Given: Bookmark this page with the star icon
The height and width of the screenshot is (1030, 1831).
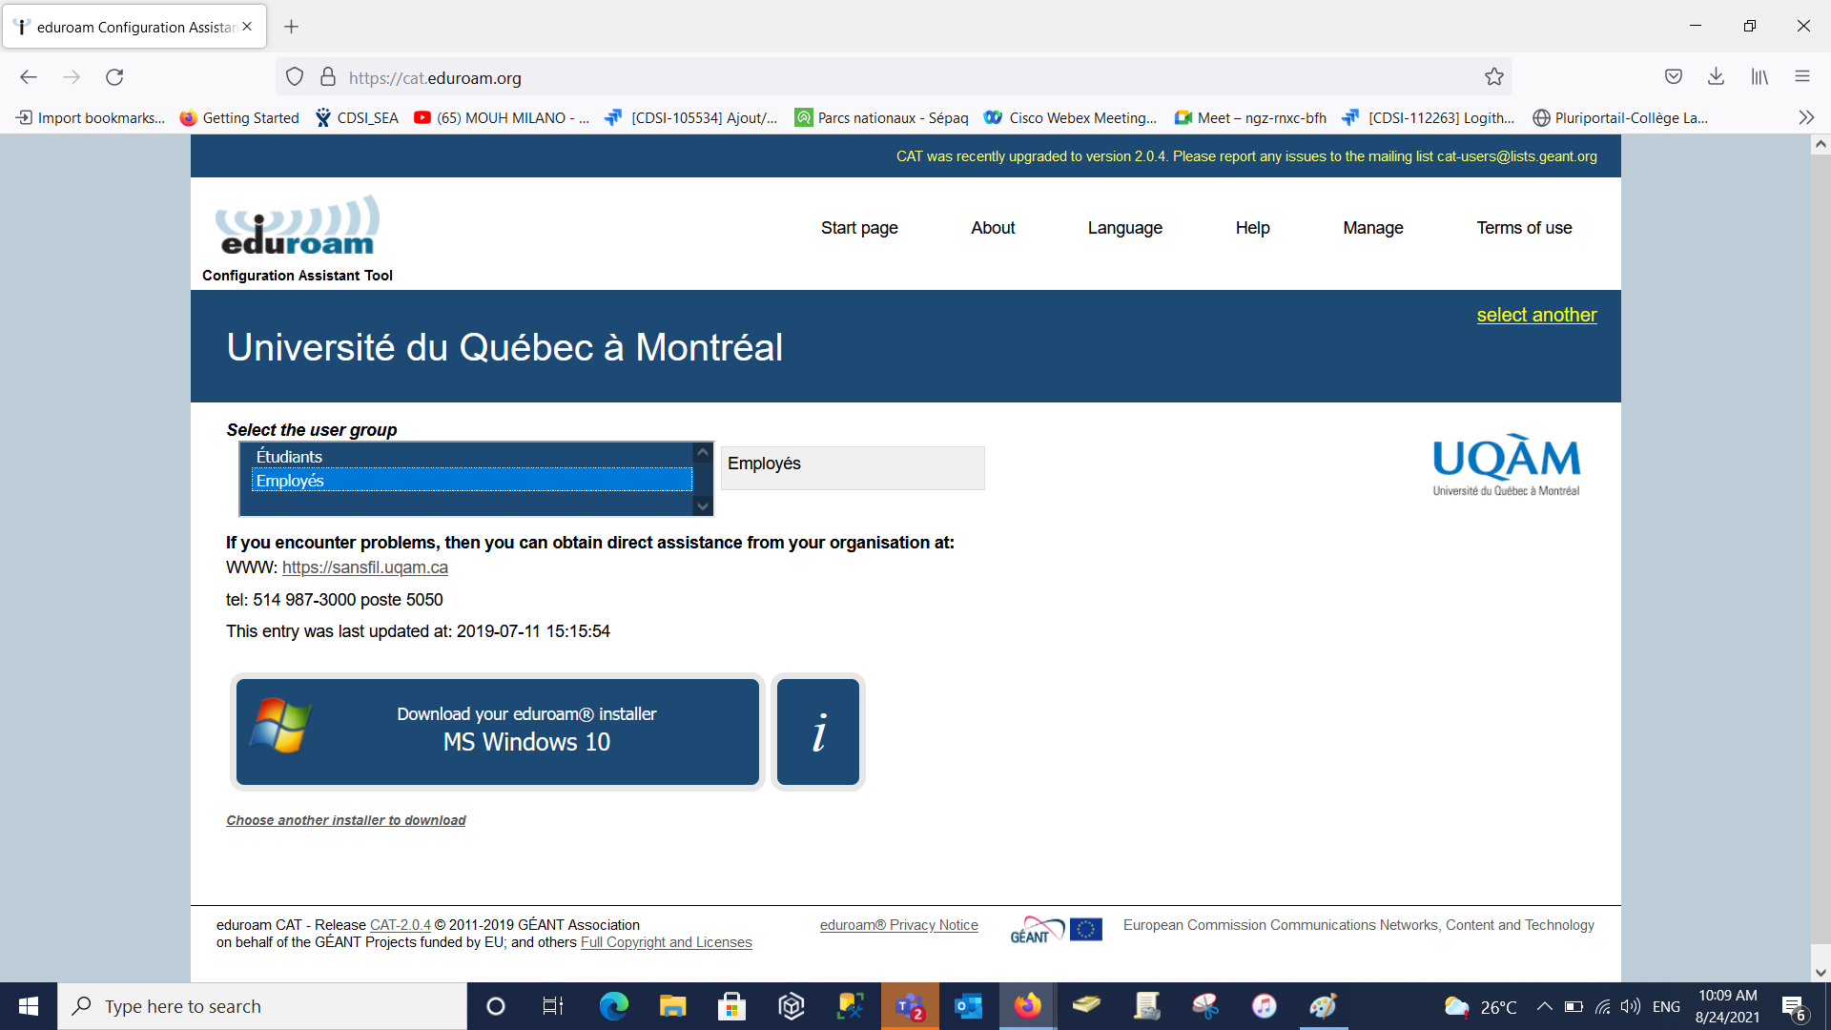Looking at the screenshot, I should pos(1493,77).
